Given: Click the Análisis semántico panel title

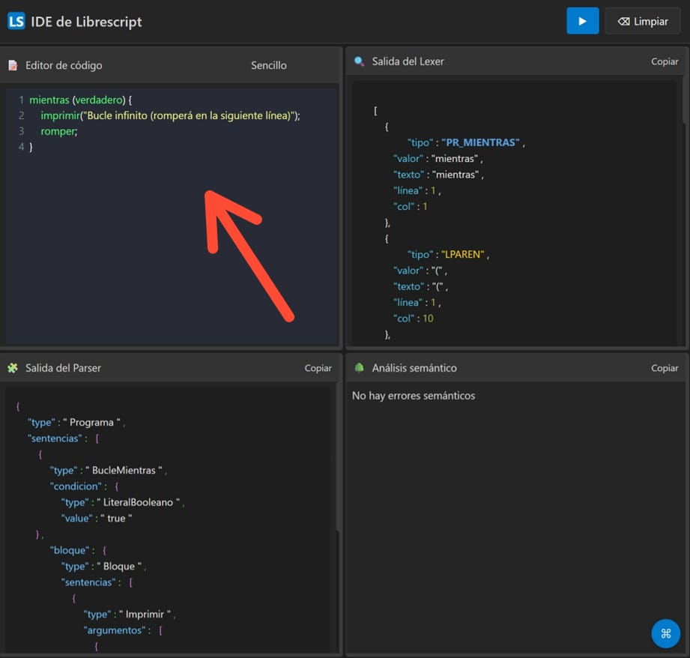Looking at the screenshot, I should point(414,368).
